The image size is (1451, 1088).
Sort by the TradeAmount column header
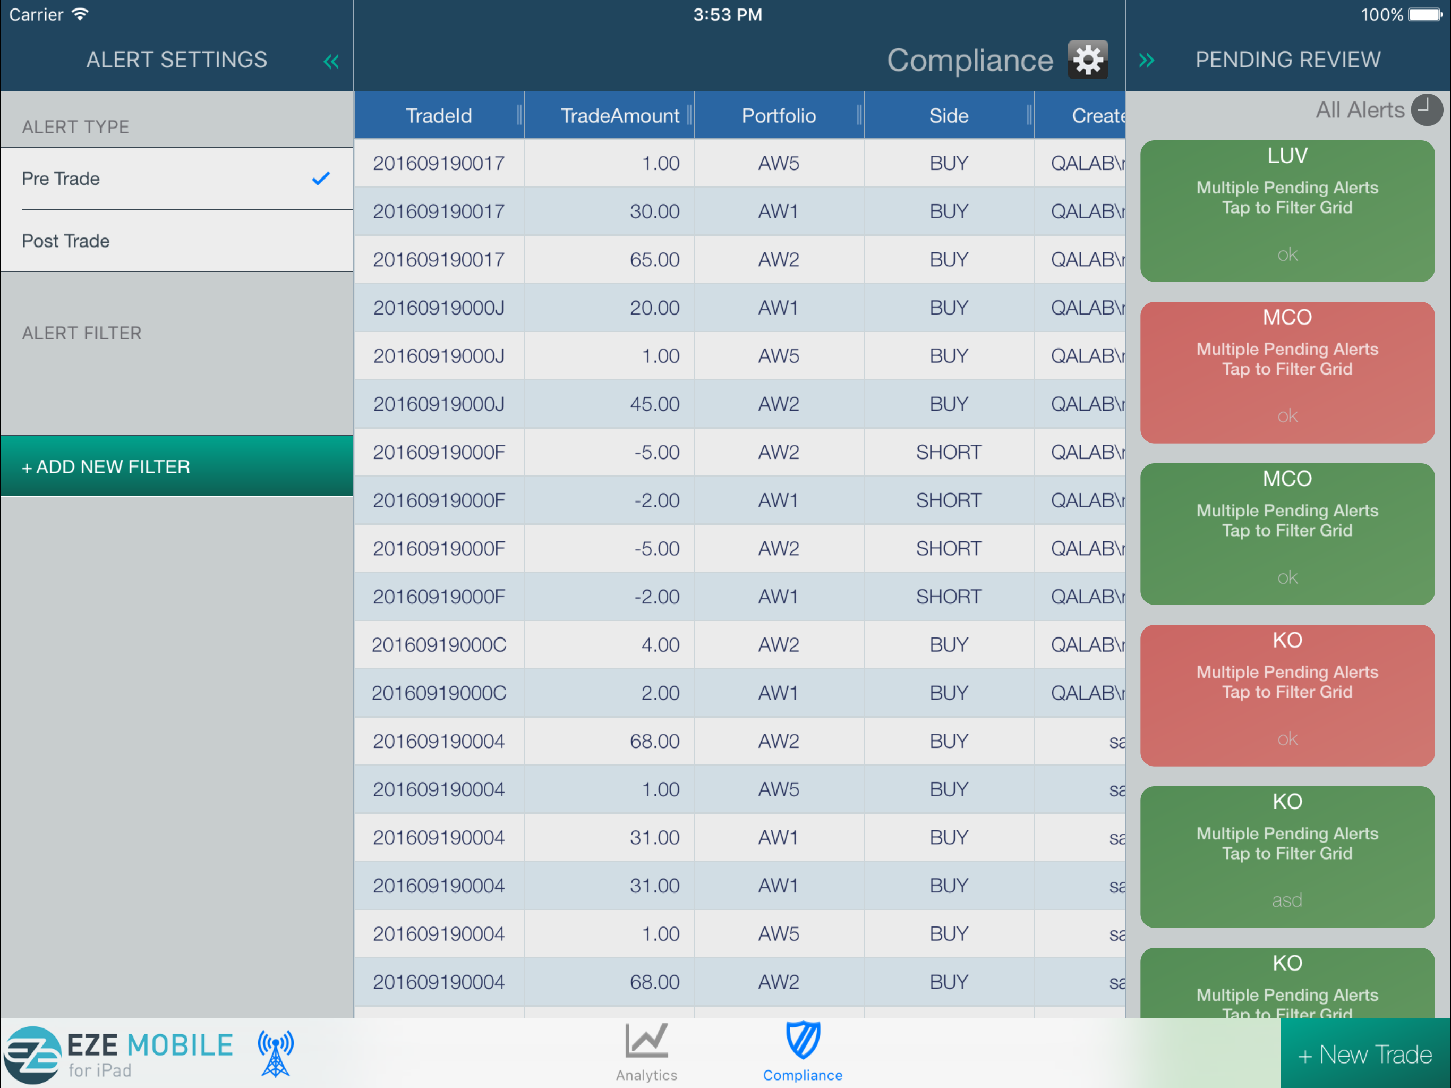pos(619,115)
